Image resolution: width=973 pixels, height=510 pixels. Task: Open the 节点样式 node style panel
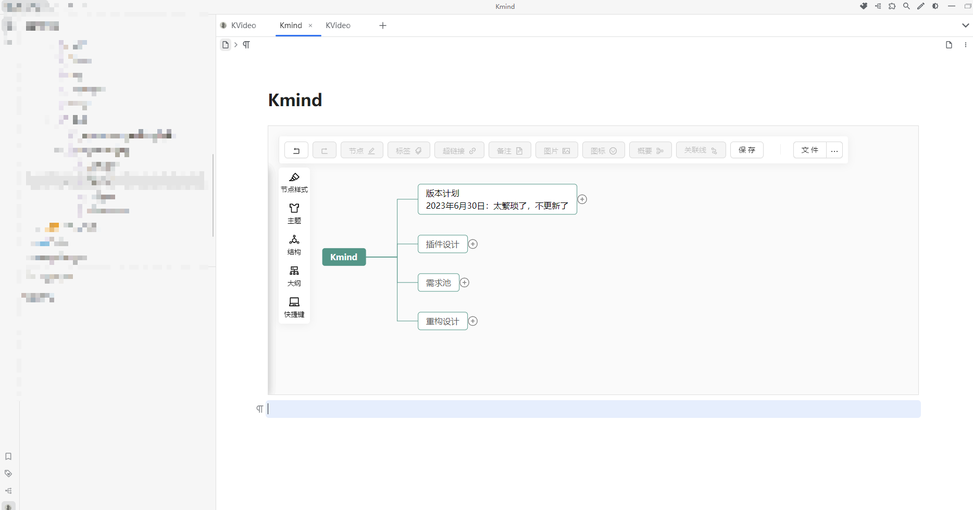click(x=294, y=183)
